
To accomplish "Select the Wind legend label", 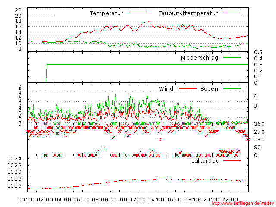I will tap(166, 88).
